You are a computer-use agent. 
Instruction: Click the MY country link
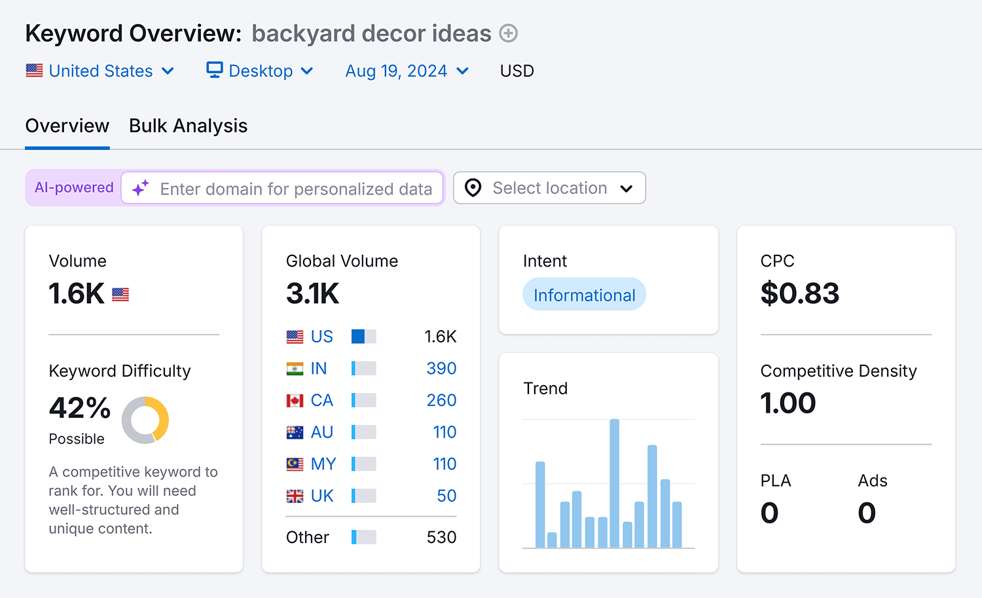click(323, 464)
